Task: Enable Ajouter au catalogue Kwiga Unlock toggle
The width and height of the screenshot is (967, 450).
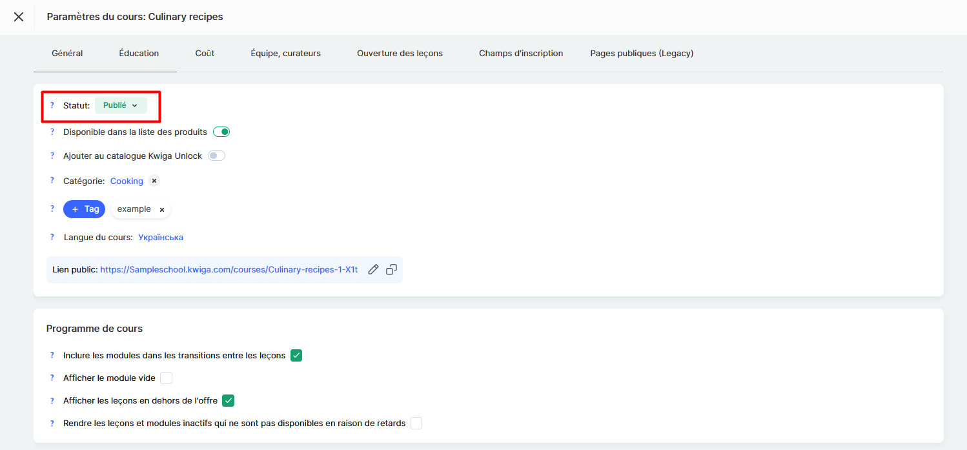Action: [216, 156]
